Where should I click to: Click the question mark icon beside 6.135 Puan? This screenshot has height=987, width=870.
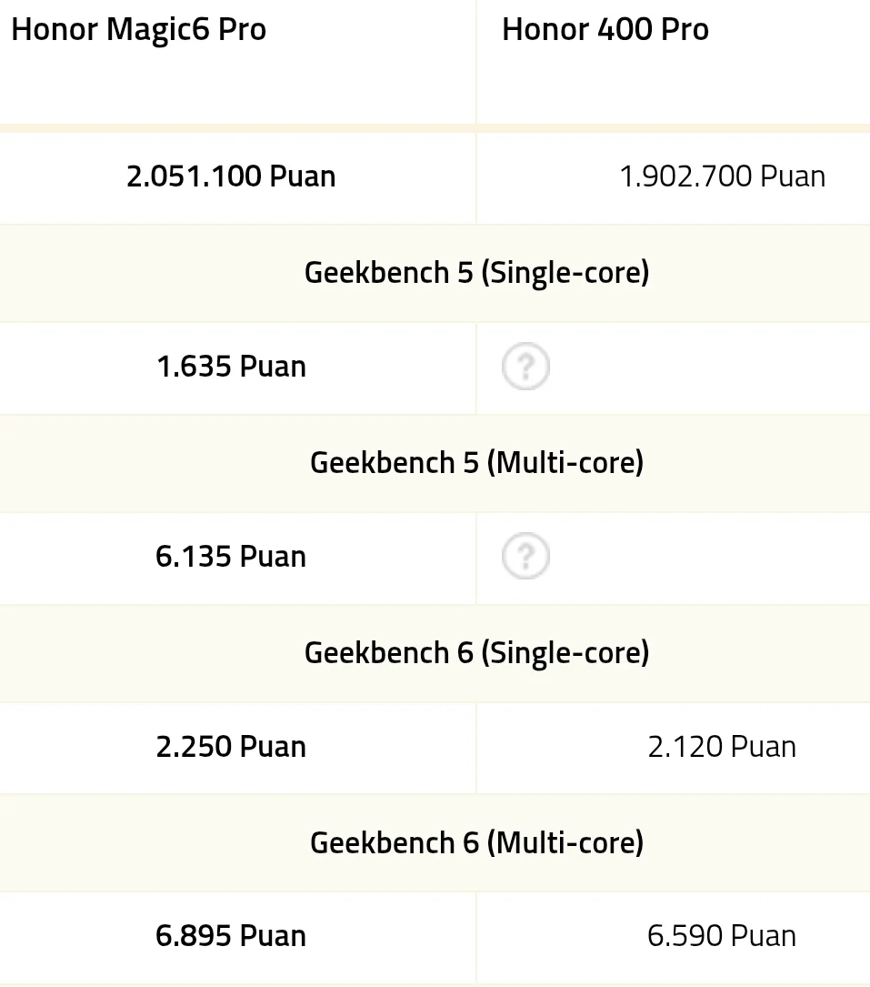click(525, 557)
